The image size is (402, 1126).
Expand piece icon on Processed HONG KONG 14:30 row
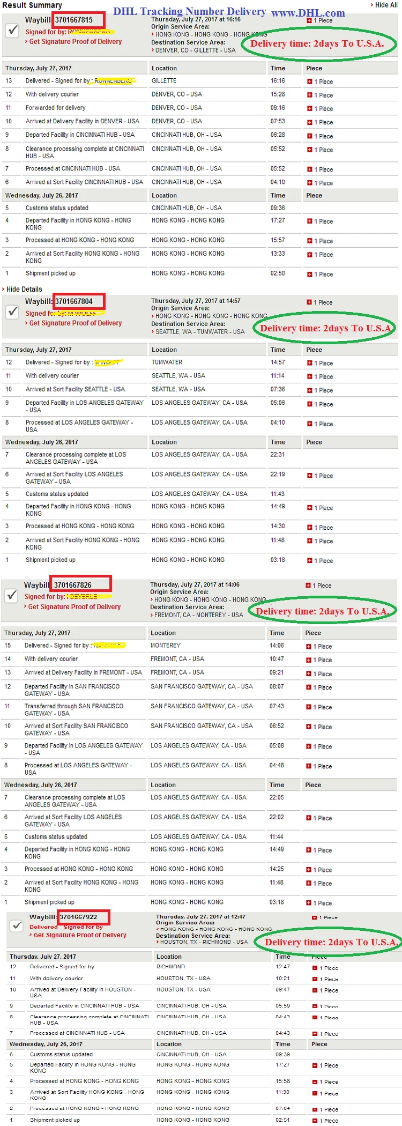pos(309,527)
